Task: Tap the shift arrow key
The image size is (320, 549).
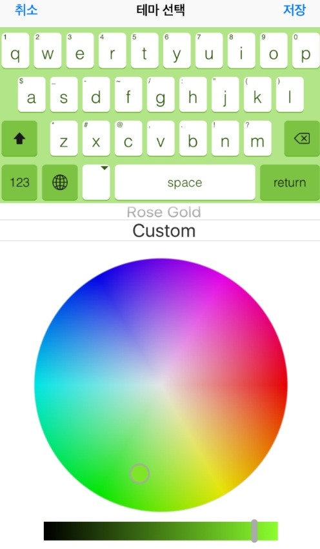Action: 19,139
